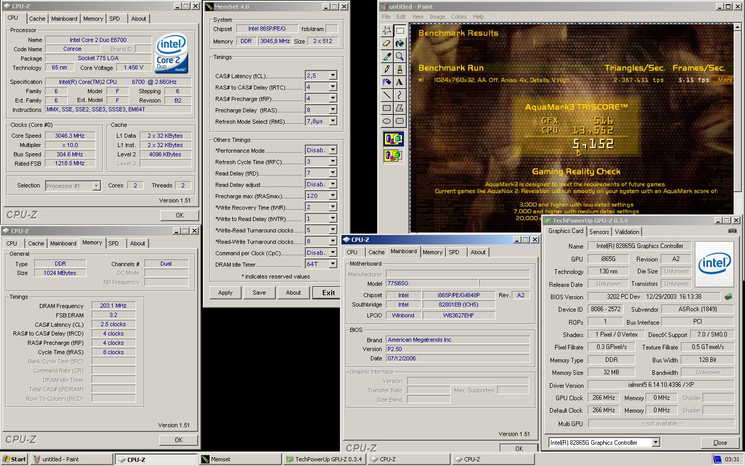Open the Colors menu in Paint
Image resolution: width=745 pixels, height=466 pixels.
[x=458, y=17]
